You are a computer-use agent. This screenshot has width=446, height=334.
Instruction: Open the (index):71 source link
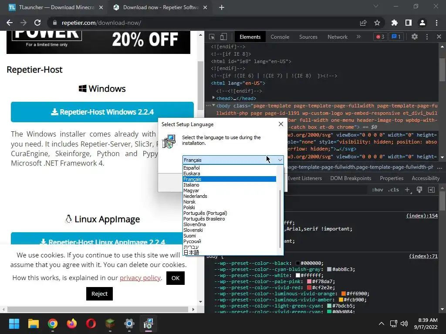pos(423,256)
